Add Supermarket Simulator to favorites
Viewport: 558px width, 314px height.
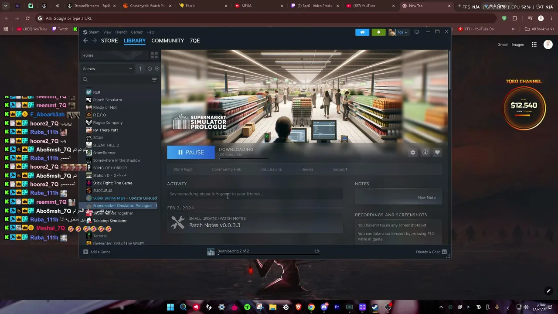(x=437, y=152)
